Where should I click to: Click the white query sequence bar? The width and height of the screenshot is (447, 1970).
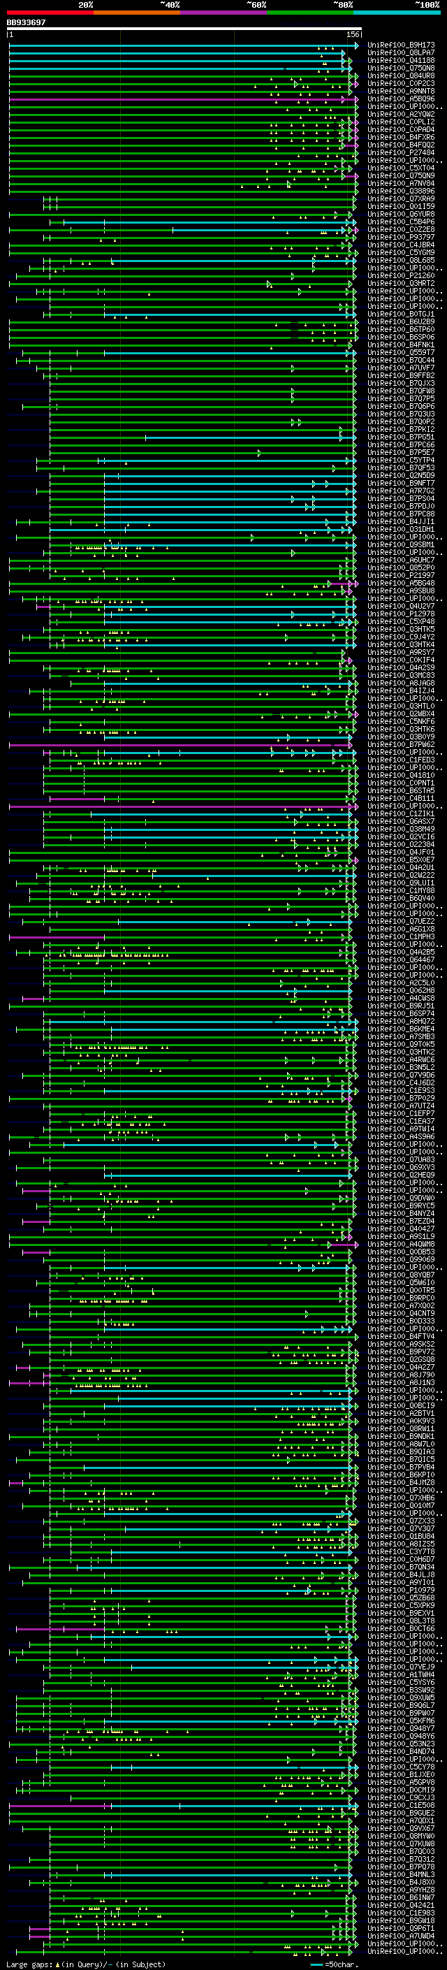pos(184,29)
